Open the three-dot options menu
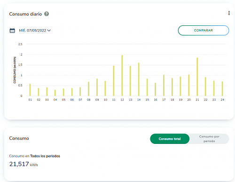 pos(229,13)
